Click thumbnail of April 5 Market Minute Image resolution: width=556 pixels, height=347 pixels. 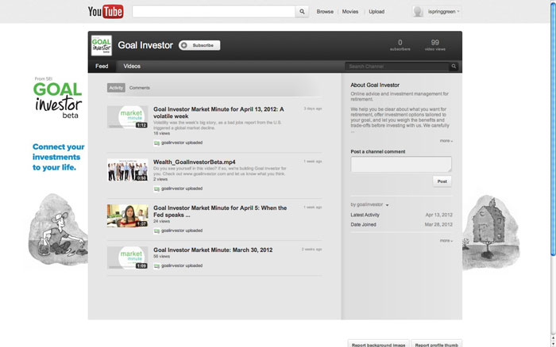click(x=128, y=215)
